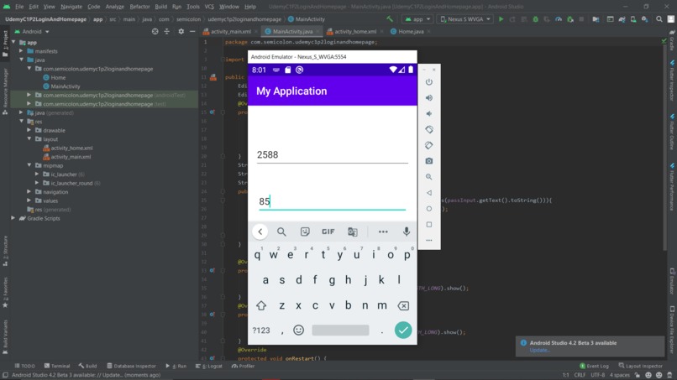The width and height of the screenshot is (677, 380).
Task: Hide project panel minus icon
Action: pos(192,32)
